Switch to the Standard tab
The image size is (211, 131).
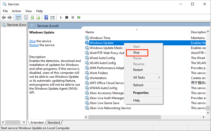[54, 123]
